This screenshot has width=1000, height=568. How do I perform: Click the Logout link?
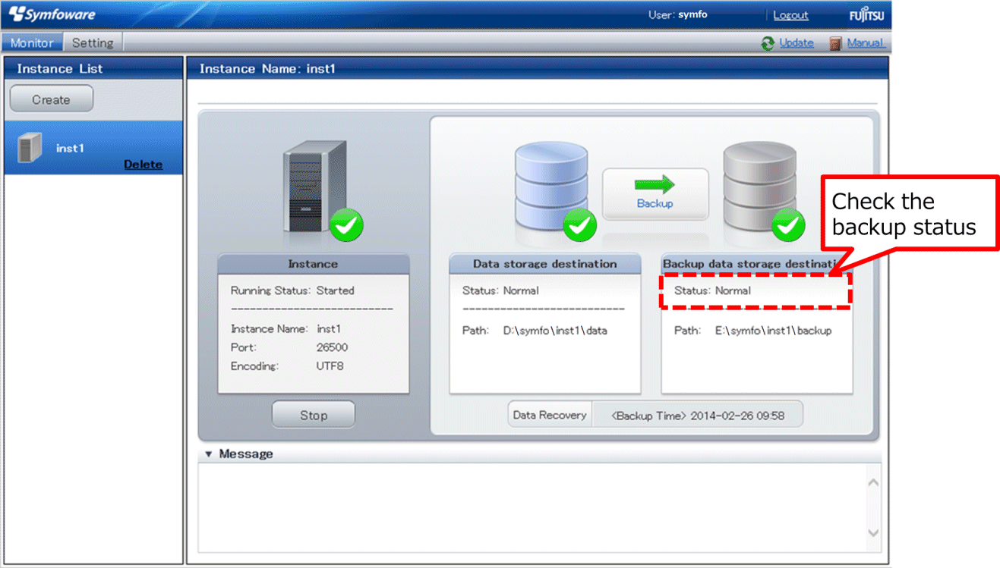pyautogui.click(x=790, y=15)
